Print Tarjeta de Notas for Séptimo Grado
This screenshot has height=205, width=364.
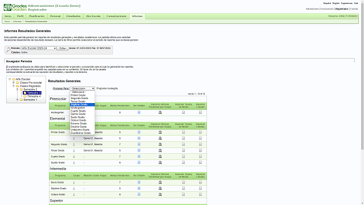point(183,188)
